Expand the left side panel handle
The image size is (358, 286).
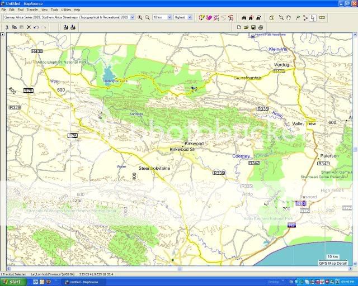(x=2, y=35)
